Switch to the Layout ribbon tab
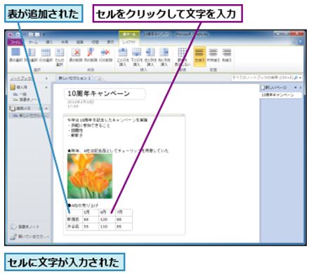The height and width of the screenshot is (274, 311). pos(129,42)
